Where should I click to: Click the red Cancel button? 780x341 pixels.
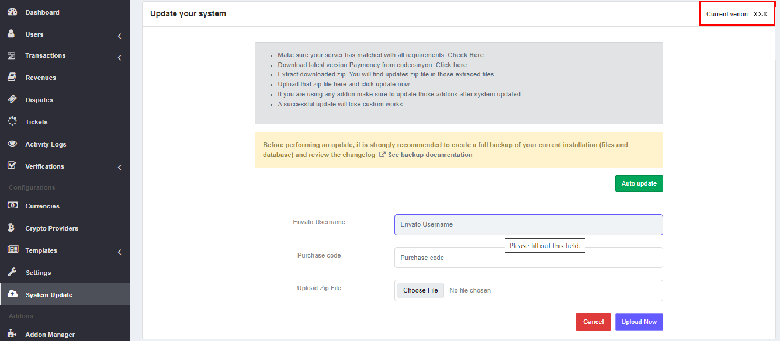point(593,322)
